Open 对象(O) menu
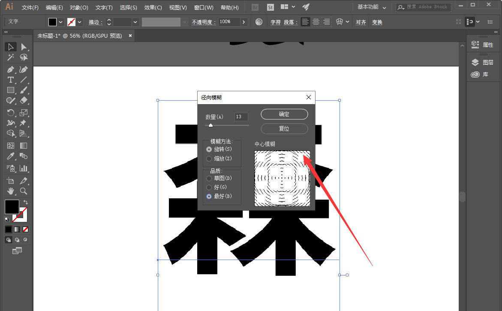The height and width of the screenshot is (311, 502). [x=79, y=7]
